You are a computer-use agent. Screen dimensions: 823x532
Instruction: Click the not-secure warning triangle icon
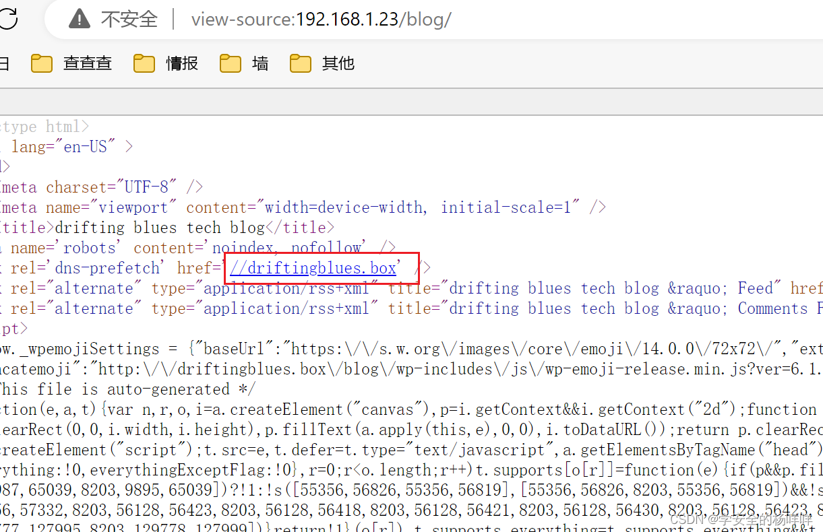pos(80,19)
